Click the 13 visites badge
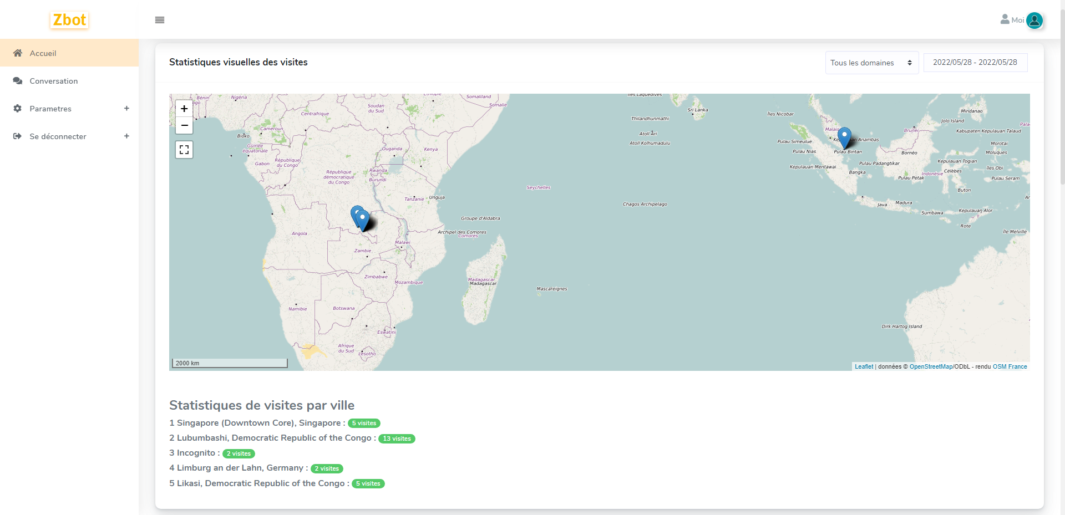 pos(397,438)
